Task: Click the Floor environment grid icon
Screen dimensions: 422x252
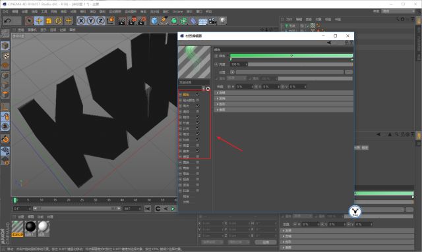Action: tap(203, 21)
